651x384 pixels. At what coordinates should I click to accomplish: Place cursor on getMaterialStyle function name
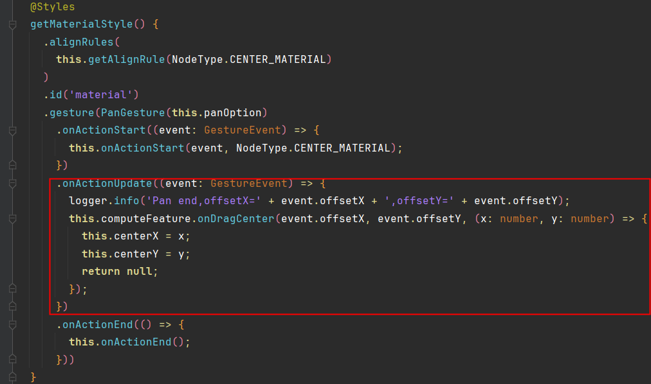(x=80, y=25)
